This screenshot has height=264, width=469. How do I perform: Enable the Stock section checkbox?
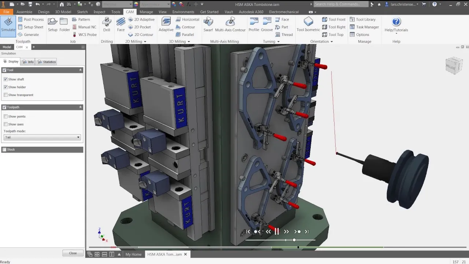(x=4, y=150)
